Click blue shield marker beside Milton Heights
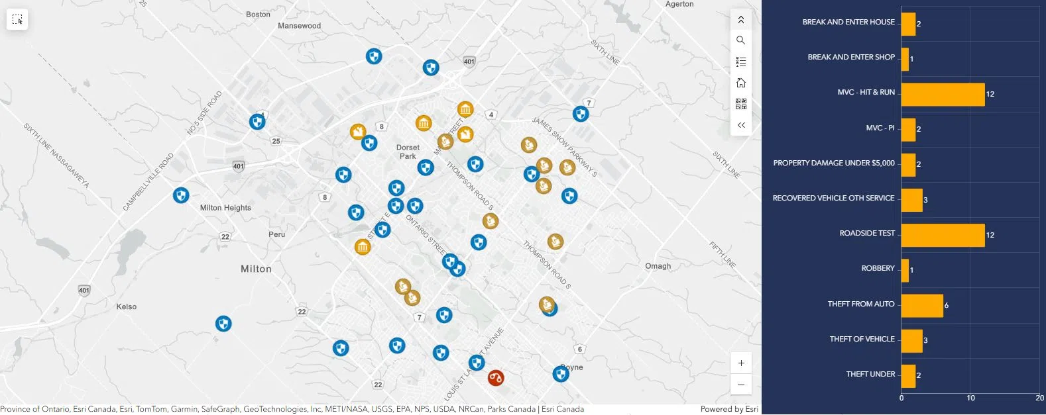The height and width of the screenshot is (415, 1046). (181, 195)
